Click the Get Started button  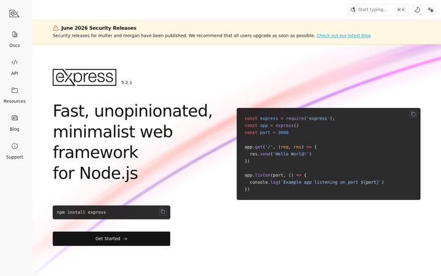tap(111, 239)
